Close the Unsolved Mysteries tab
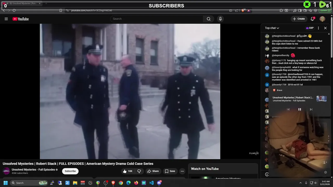Screen dimensions: 333x187 (x=40, y=4)
